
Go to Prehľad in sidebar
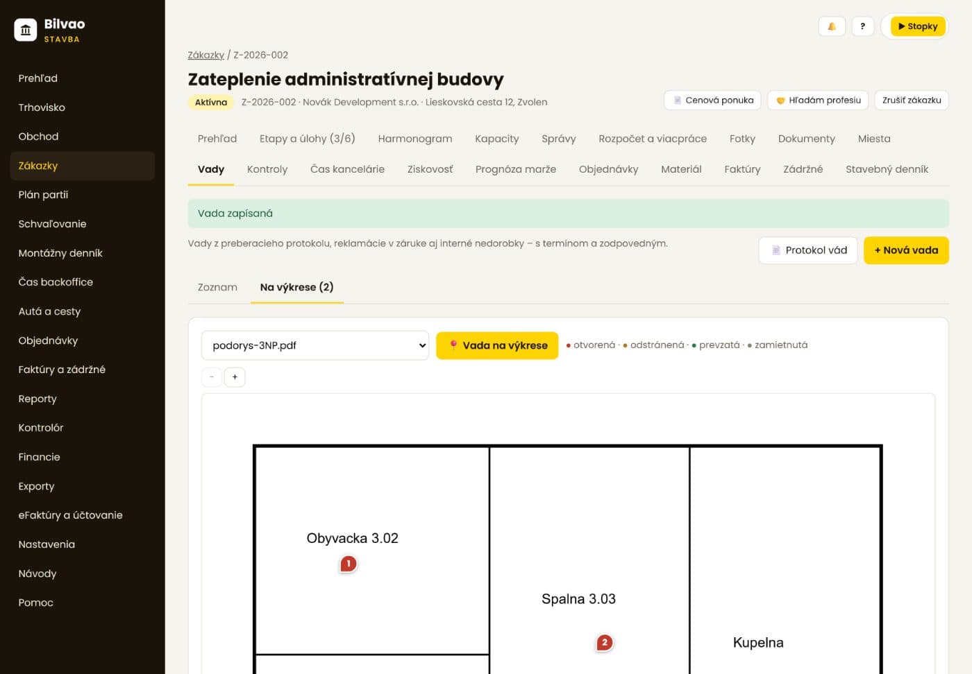(82, 78)
